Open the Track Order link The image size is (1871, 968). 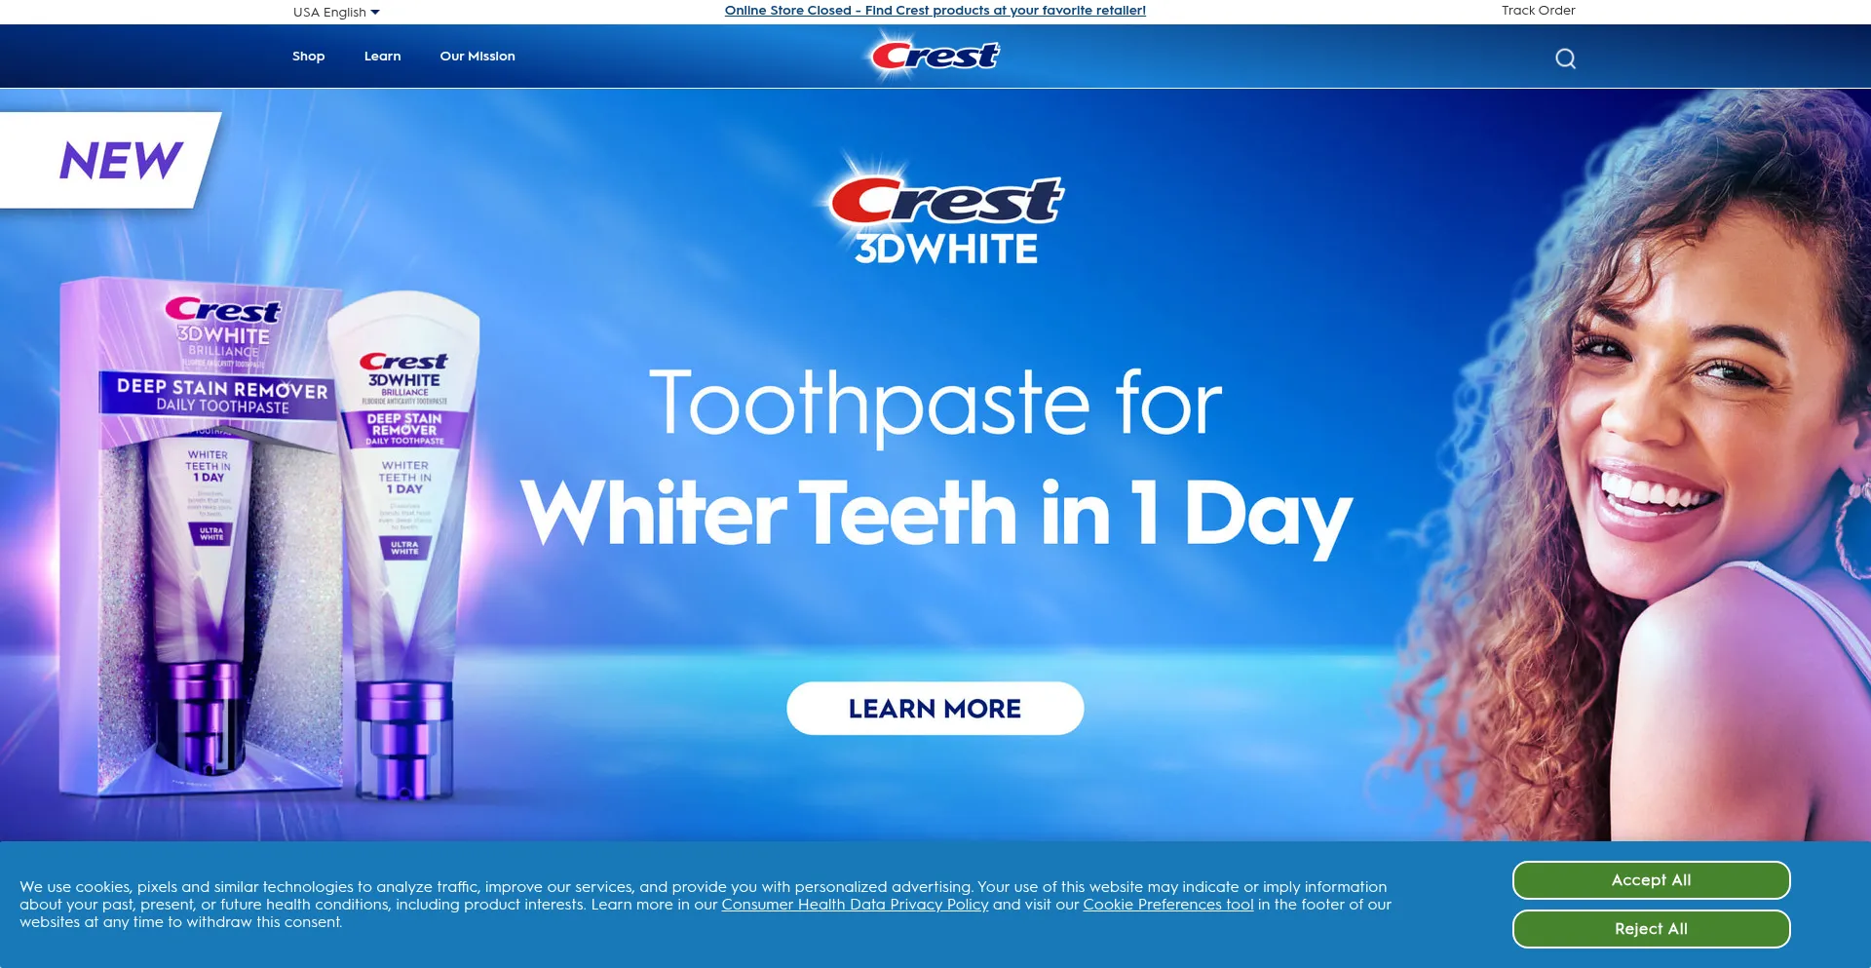pyautogui.click(x=1538, y=11)
